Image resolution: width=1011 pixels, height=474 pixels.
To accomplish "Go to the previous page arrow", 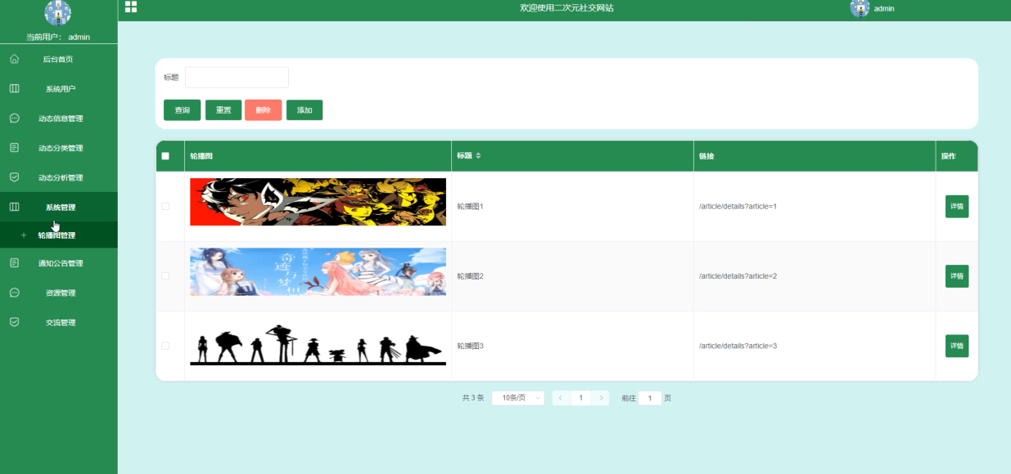I will pos(561,398).
